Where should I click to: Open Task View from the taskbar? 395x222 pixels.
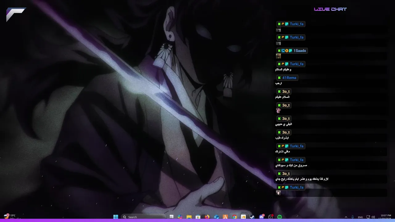[x=172, y=217]
